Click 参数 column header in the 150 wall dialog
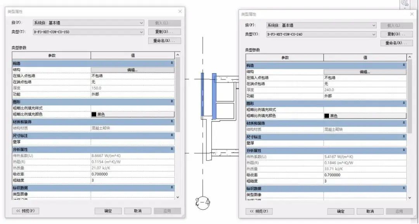This screenshot has width=419, height=224. [52, 55]
